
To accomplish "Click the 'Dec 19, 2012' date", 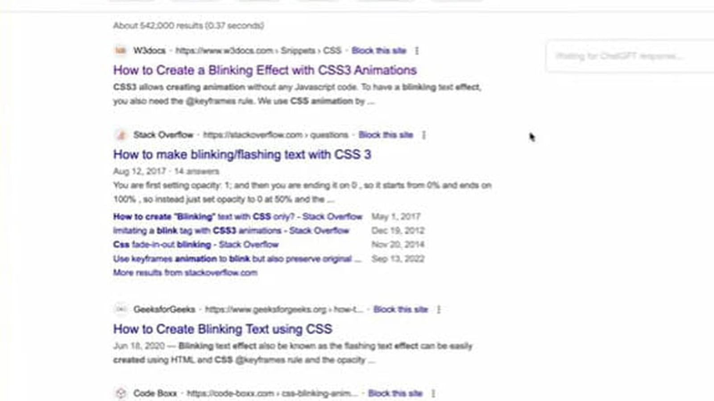I will [398, 230].
